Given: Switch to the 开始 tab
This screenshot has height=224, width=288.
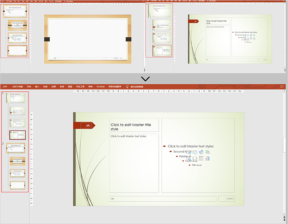Looking at the screenshot, I should 29,86.
